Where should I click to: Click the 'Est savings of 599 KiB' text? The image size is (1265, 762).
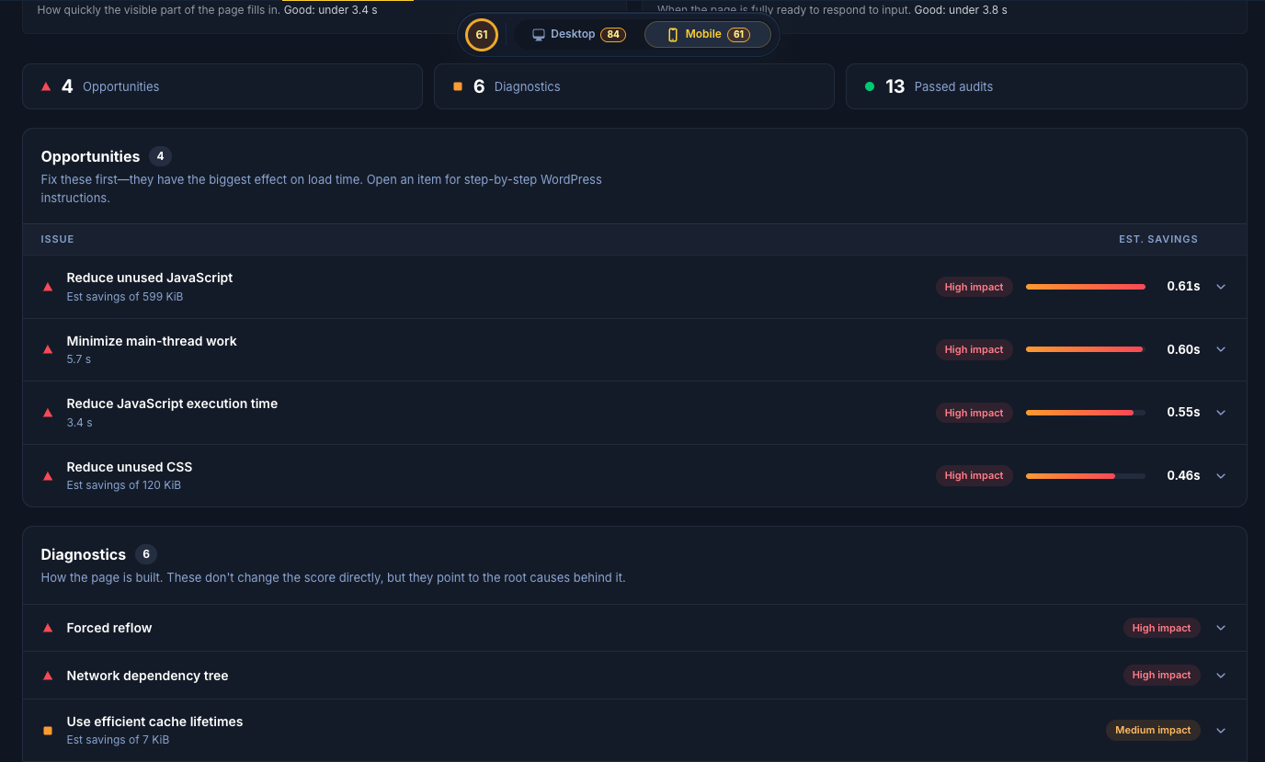pos(125,297)
